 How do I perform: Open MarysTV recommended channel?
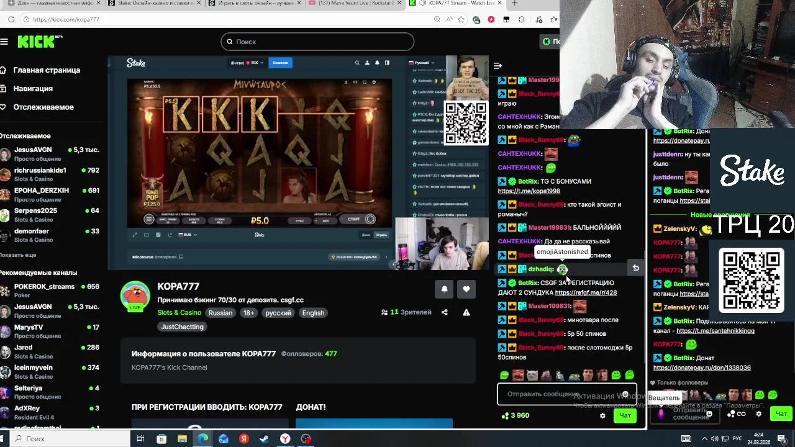(50, 331)
